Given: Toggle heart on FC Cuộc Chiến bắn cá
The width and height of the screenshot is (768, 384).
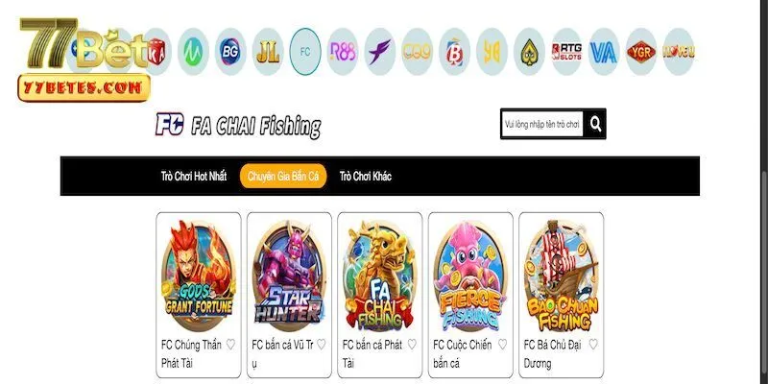Looking at the screenshot, I should [x=502, y=345].
